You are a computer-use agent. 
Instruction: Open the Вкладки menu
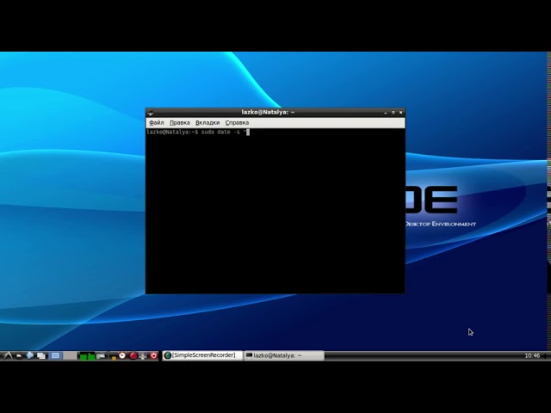207,122
